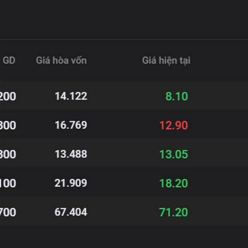Select GD volume in the 16.769 row
248x248 pixels.
pyautogui.click(x=8, y=125)
